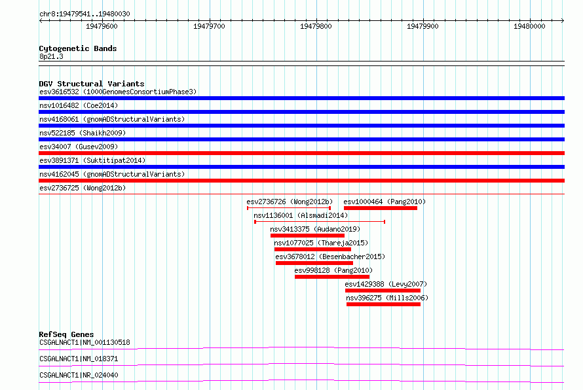Click the esv3616532 1000GenomesConsortiumPhase3 variant label

pyautogui.click(x=118, y=92)
